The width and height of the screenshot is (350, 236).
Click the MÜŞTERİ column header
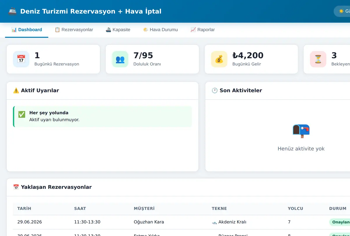tap(144, 208)
